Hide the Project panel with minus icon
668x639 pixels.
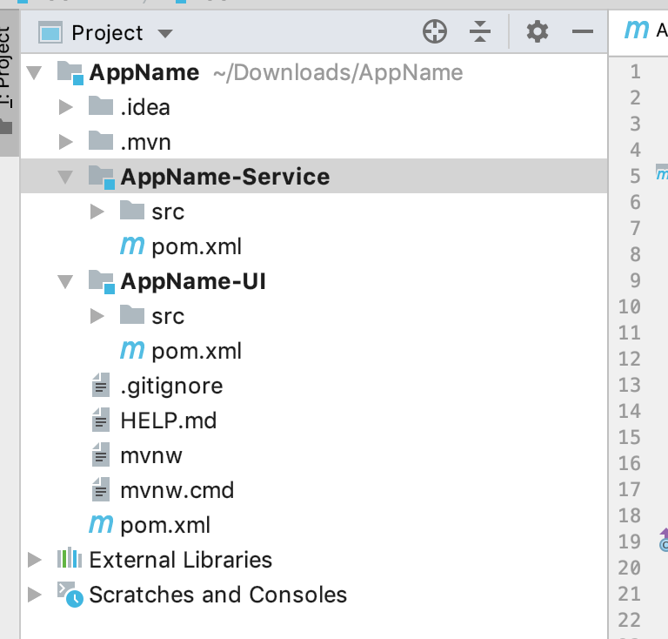(x=582, y=33)
